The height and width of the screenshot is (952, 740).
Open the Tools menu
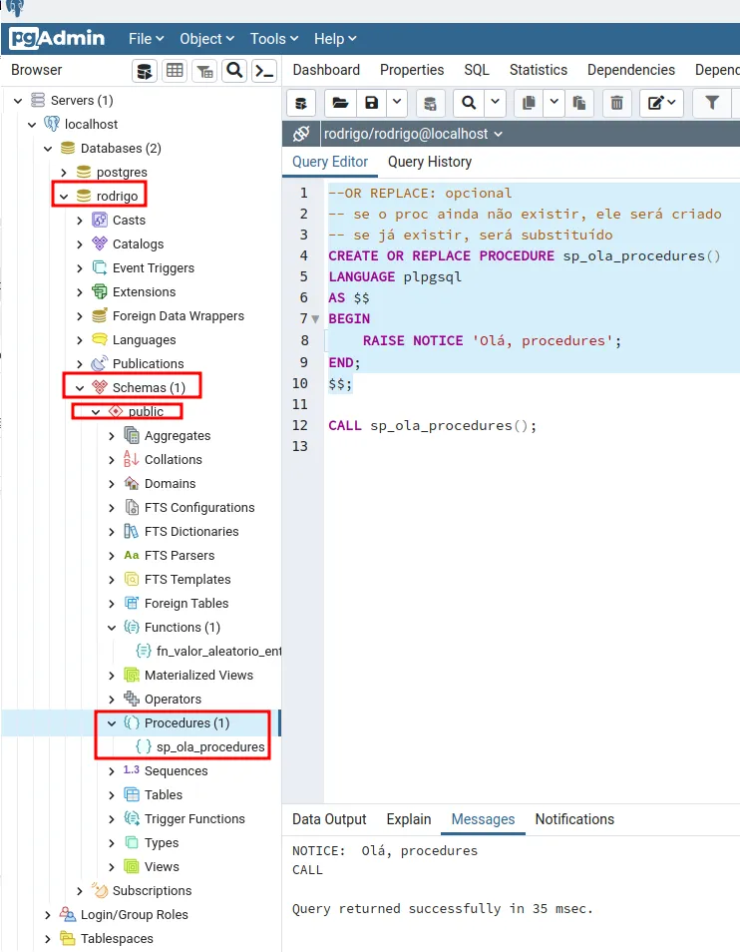(x=274, y=39)
